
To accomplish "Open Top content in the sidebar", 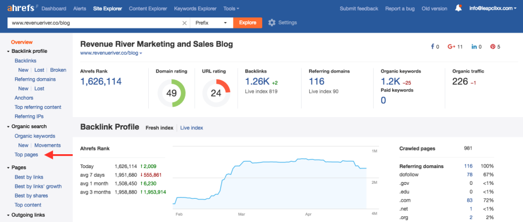I will coord(28,205).
